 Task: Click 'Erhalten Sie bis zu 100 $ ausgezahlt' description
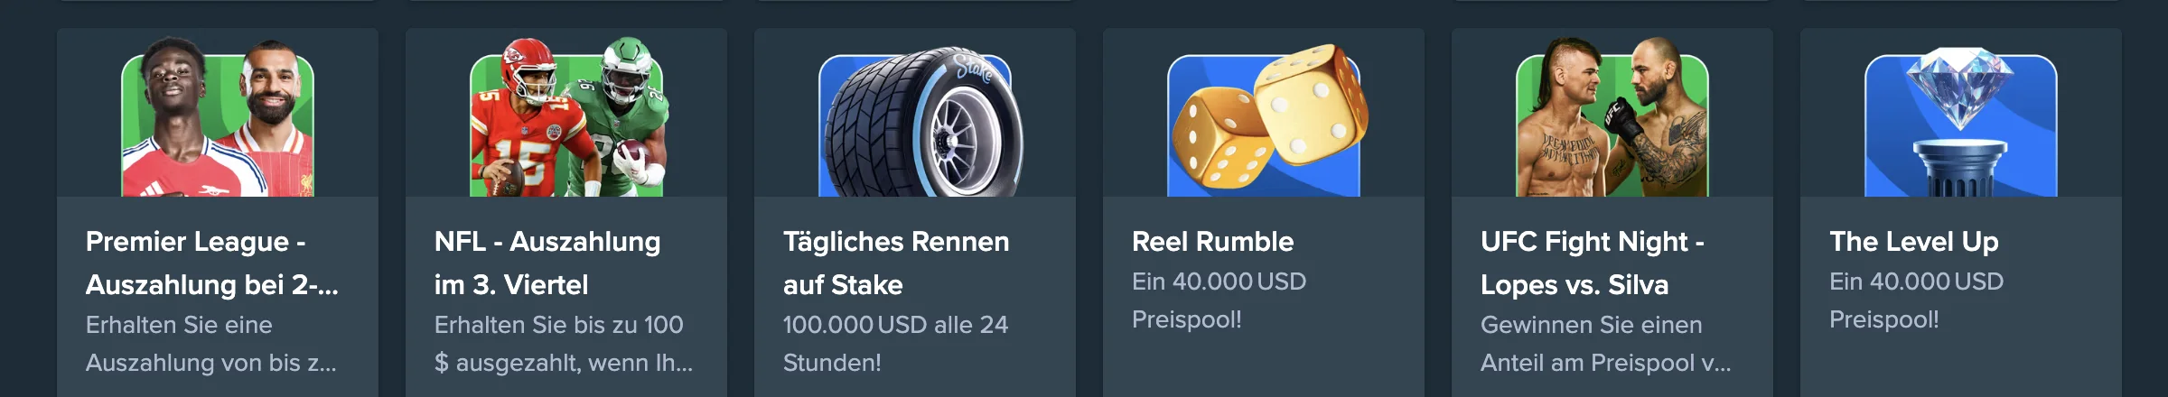(x=564, y=344)
